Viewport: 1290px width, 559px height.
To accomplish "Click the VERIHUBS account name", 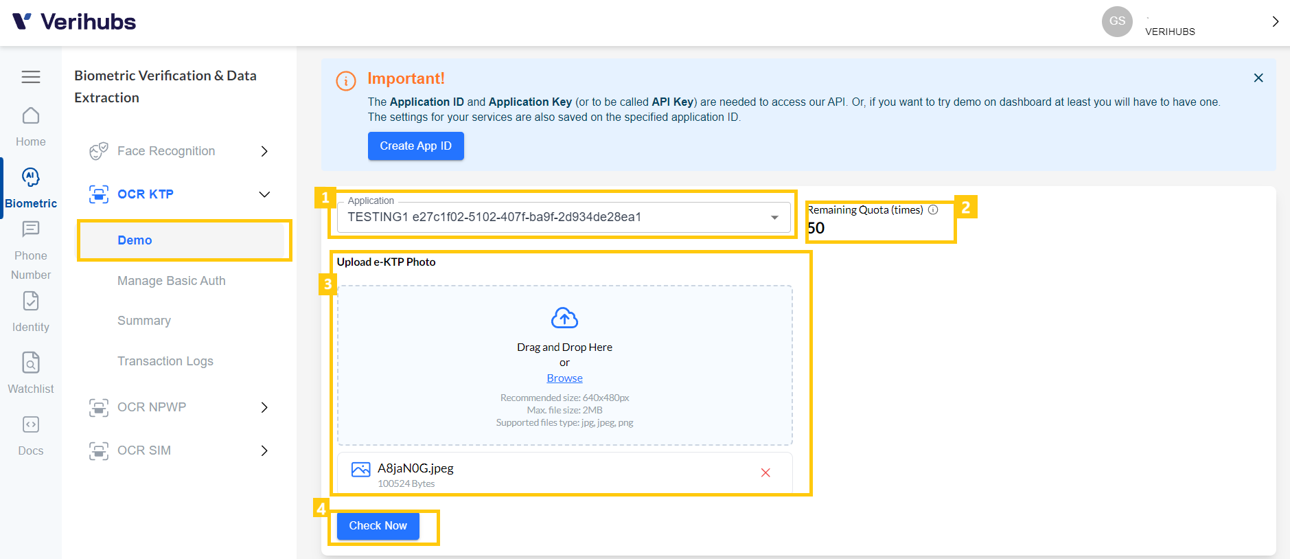I will [x=1170, y=32].
